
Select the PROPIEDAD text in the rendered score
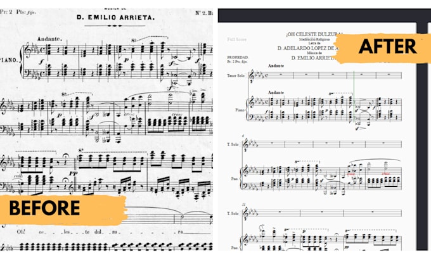[x=238, y=58]
